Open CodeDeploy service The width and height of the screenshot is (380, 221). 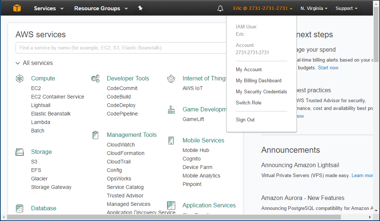[x=121, y=105]
